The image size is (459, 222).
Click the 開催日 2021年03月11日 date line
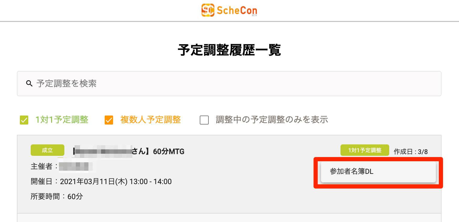(101, 181)
